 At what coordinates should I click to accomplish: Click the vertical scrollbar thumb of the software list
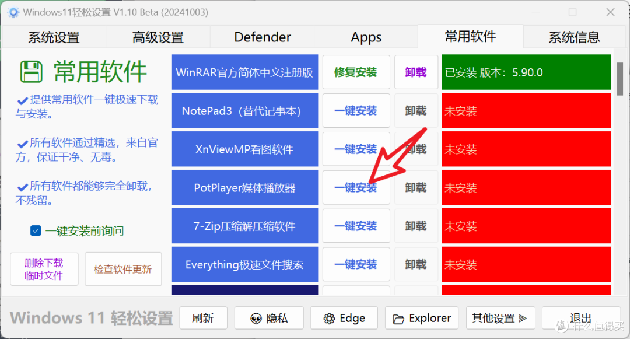(x=620, y=79)
